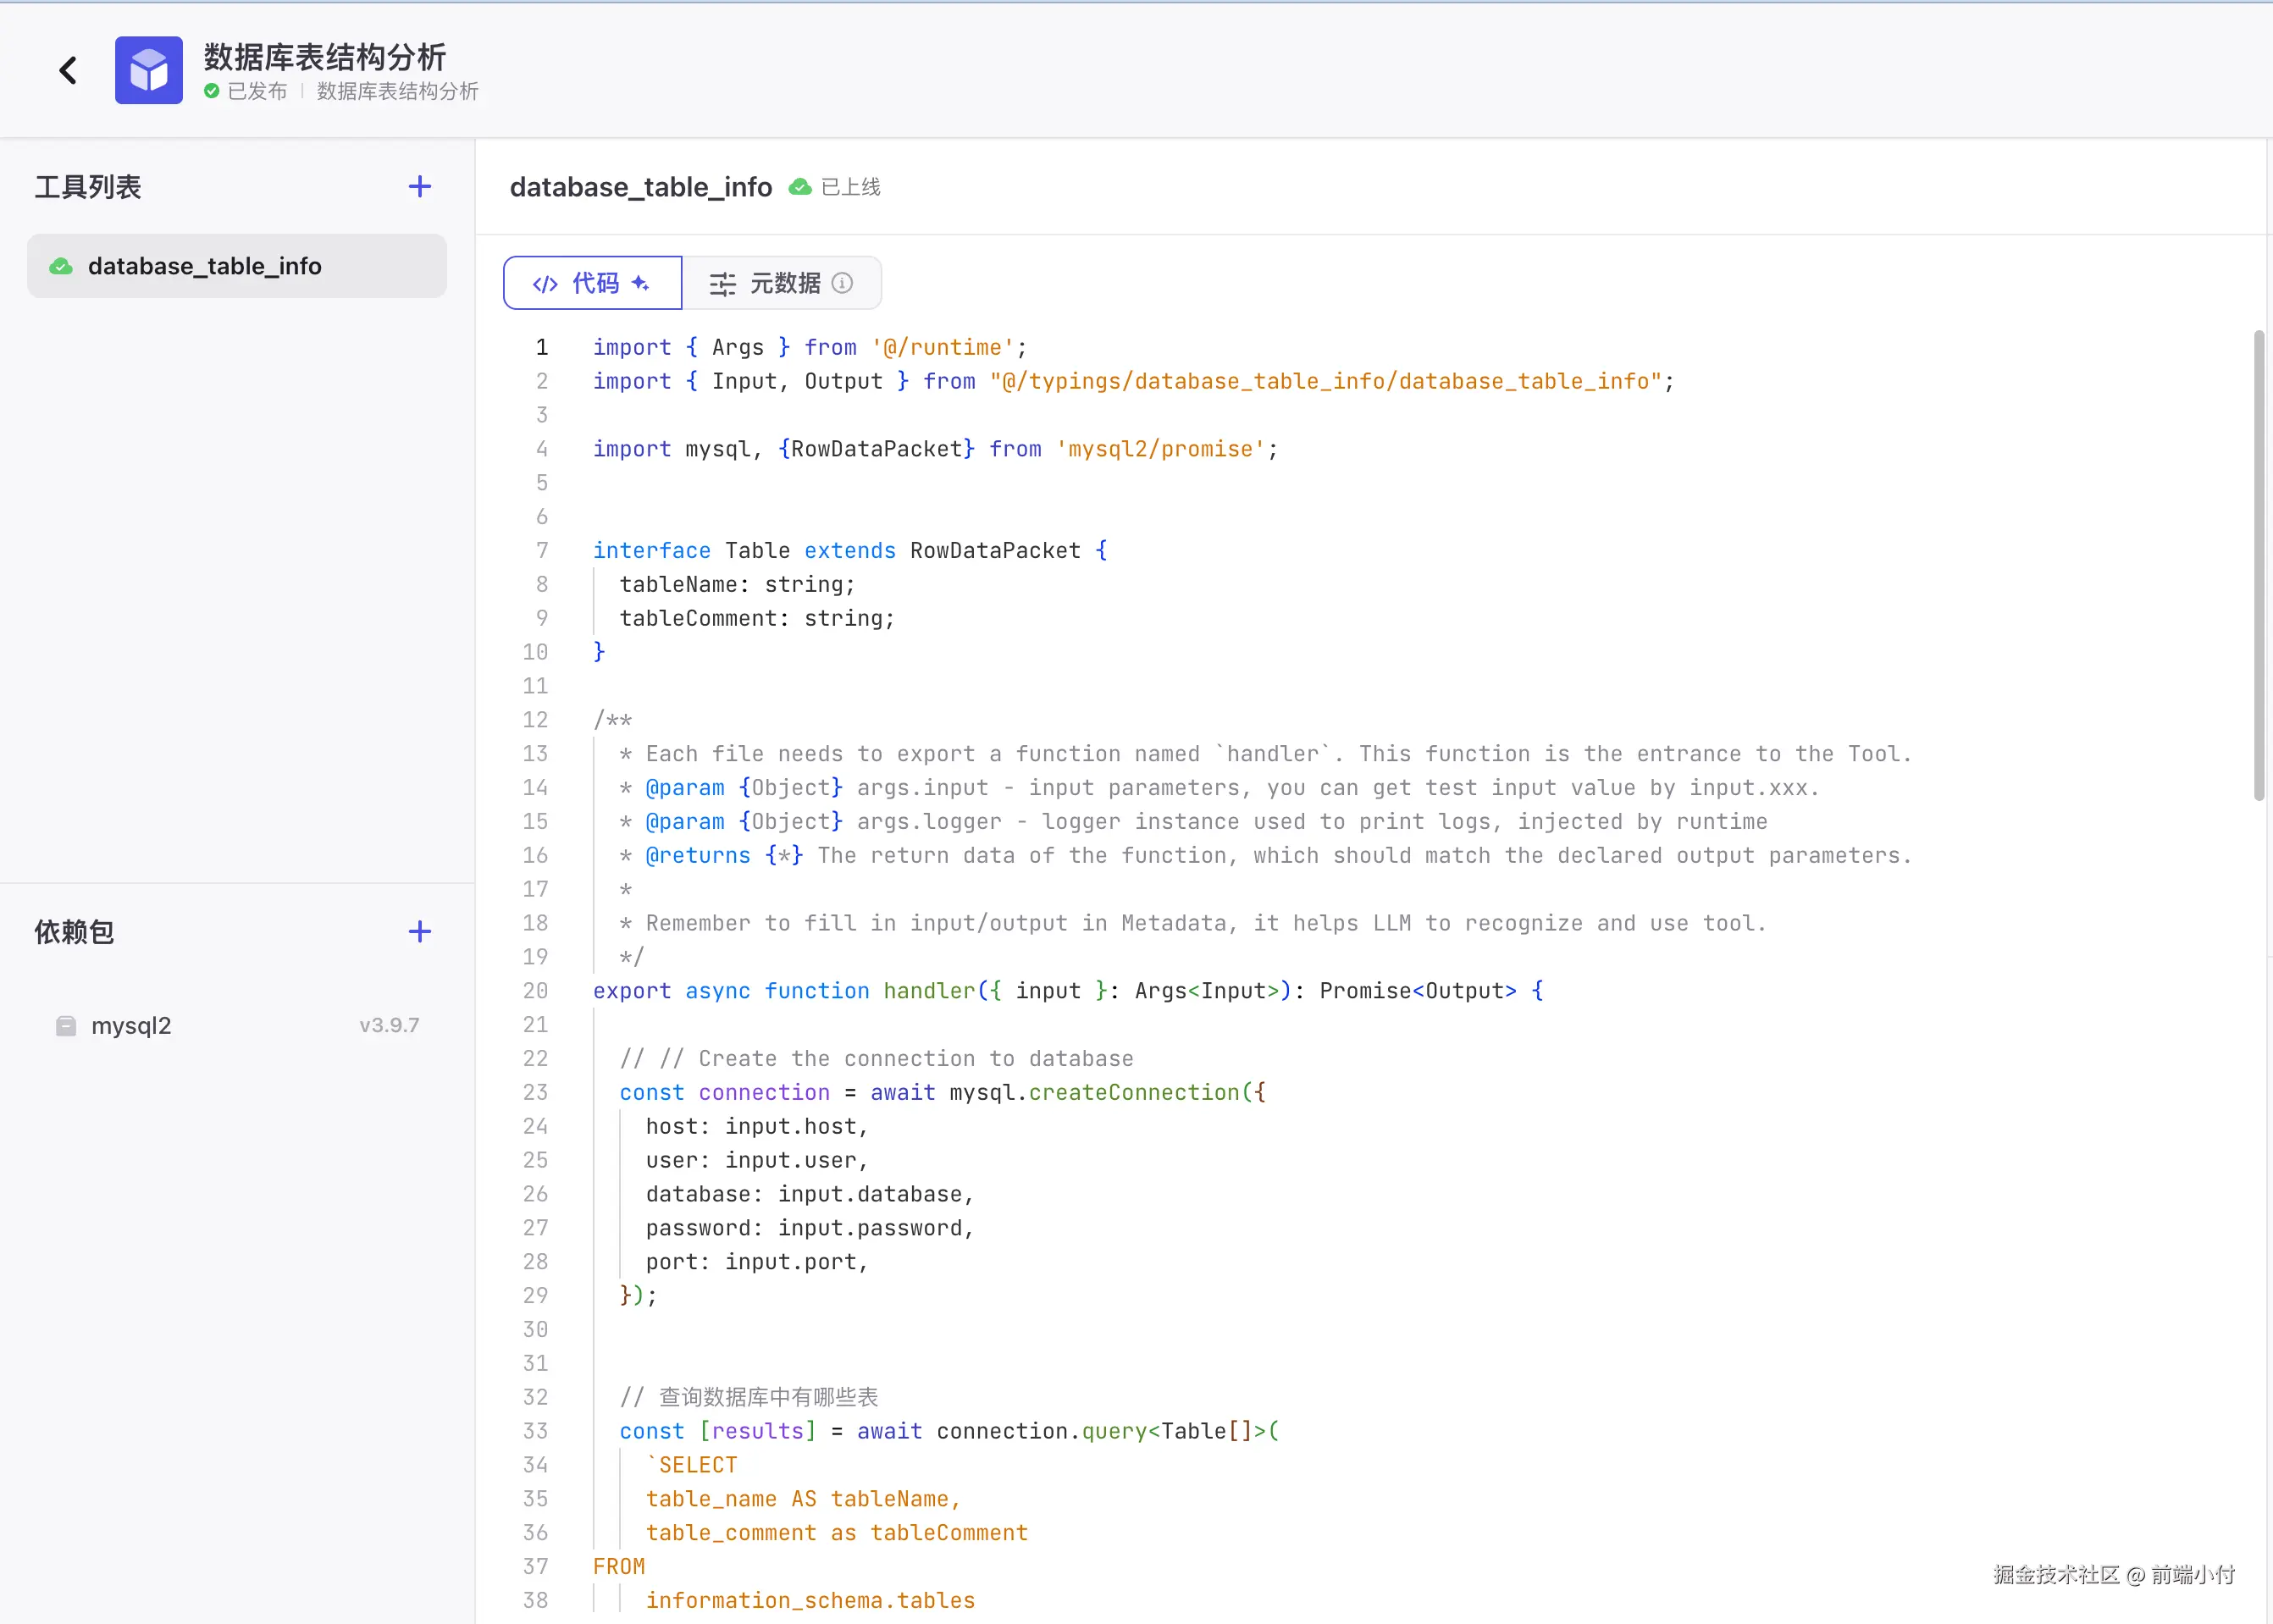Place cursor on code line 1 import
2273x1624 pixels.
[631, 347]
